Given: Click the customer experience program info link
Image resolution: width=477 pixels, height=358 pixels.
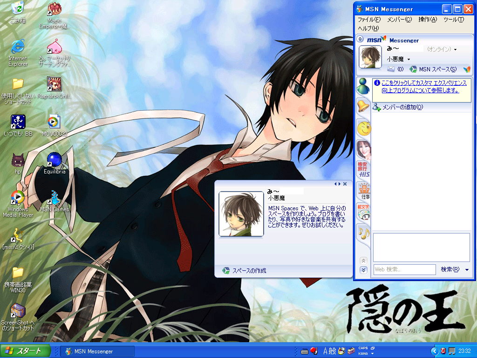Looking at the screenshot, I should coord(424,86).
